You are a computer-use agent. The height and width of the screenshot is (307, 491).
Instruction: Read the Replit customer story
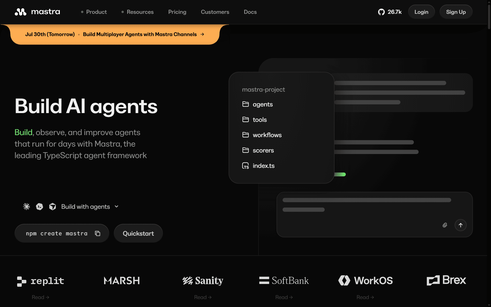click(40, 297)
